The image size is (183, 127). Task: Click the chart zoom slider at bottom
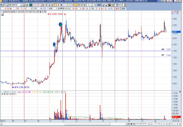click(x=141, y=124)
